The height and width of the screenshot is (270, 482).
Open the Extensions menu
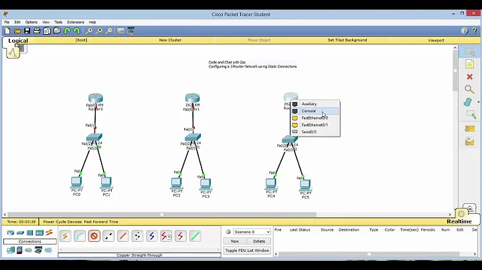(x=76, y=22)
